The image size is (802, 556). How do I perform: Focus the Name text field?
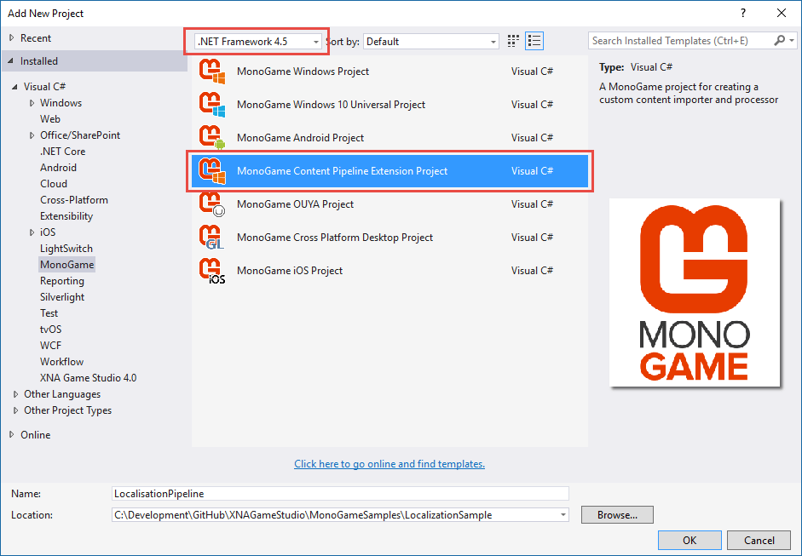coord(340,494)
